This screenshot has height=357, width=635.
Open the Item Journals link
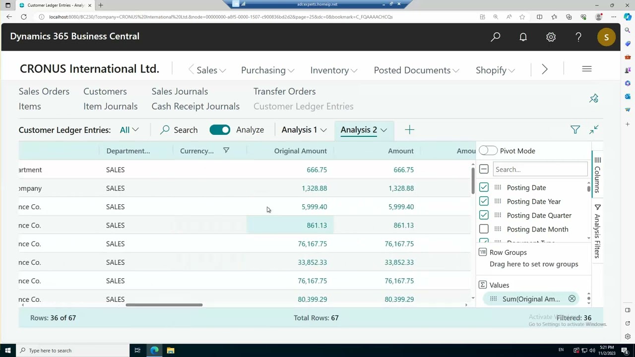[x=110, y=106]
